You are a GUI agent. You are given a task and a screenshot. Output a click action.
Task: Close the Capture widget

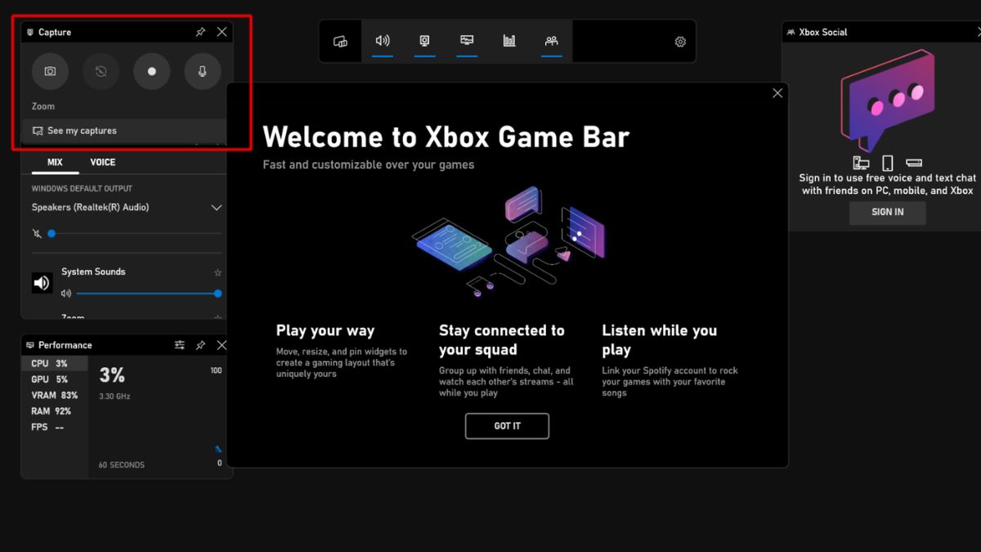pyautogui.click(x=222, y=32)
